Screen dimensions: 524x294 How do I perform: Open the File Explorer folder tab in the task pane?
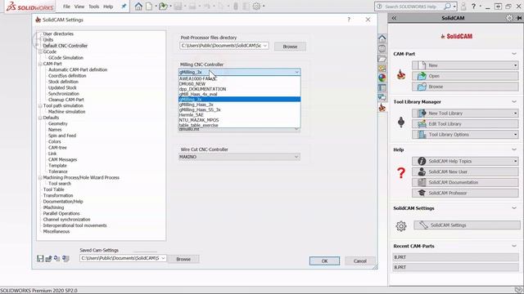pyautogui.click(x=382, y=59)
